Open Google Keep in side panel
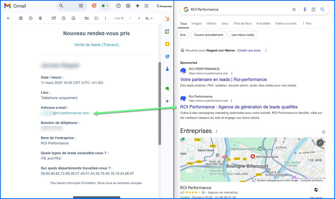The image size is (335, 199). click(x=167, y=44)
